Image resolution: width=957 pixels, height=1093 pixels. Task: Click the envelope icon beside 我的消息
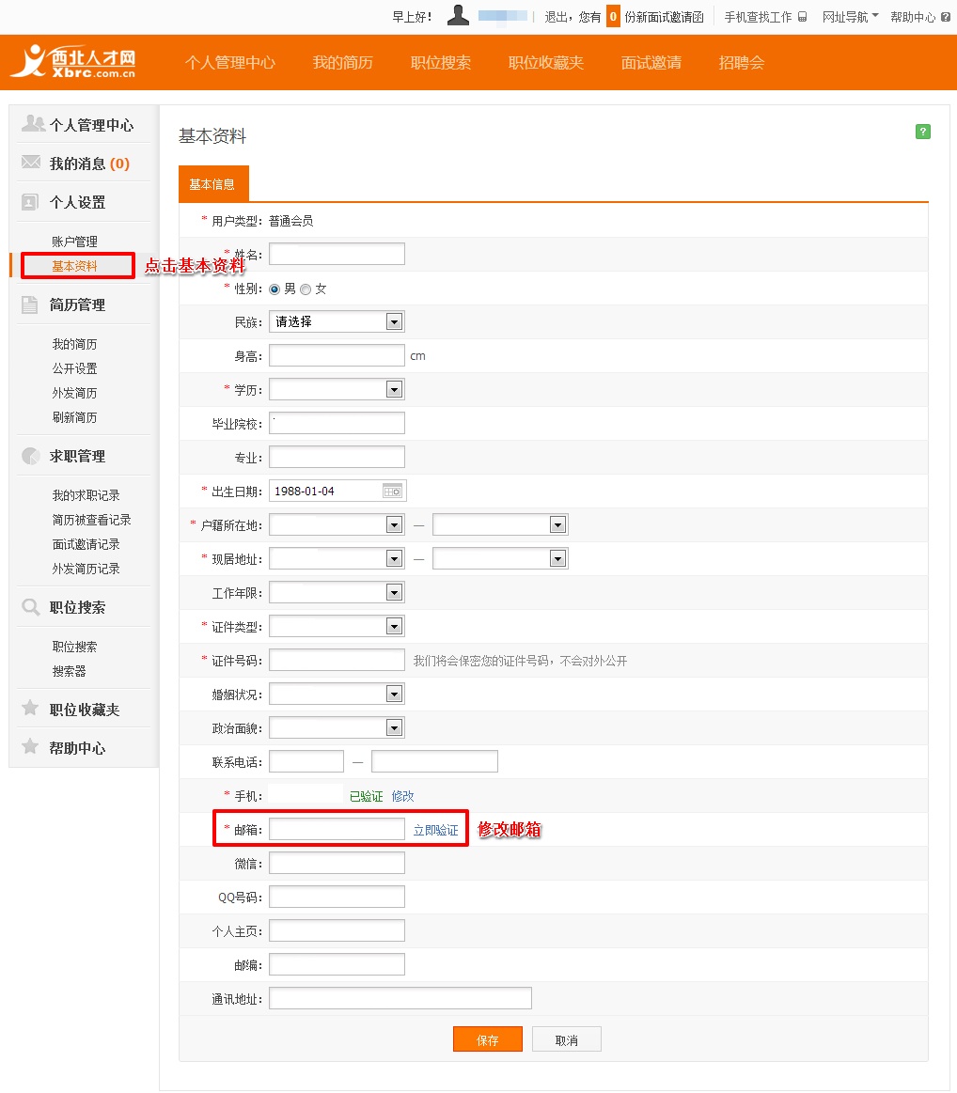(x=31, y=162)
